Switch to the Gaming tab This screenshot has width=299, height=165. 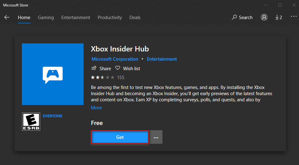46,18
